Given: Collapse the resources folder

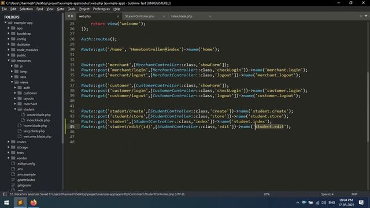Looking at the screenshot, I should coord(9,61).
